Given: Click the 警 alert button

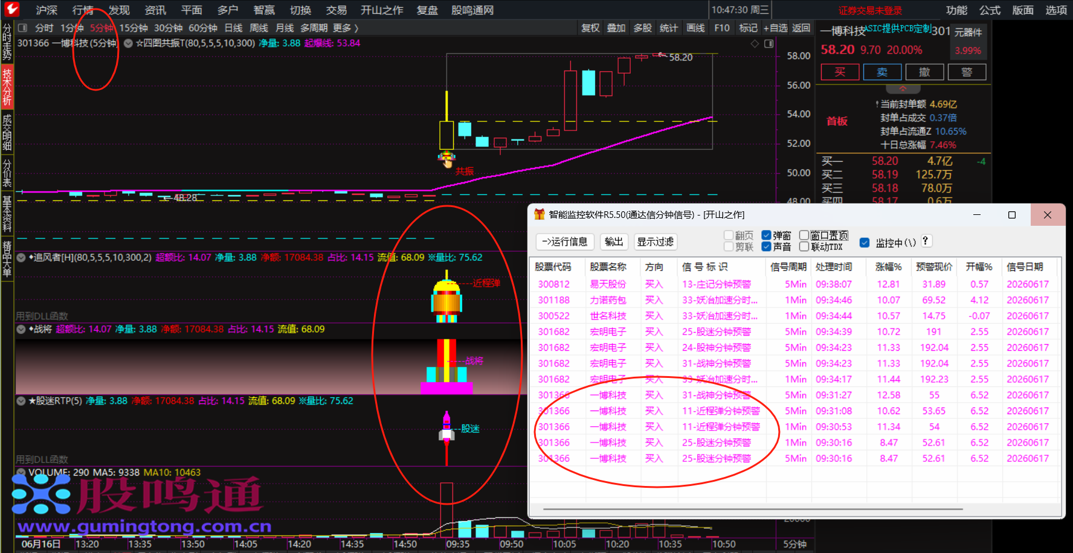Looking at the screenshot, I should [x=967, y=72].
